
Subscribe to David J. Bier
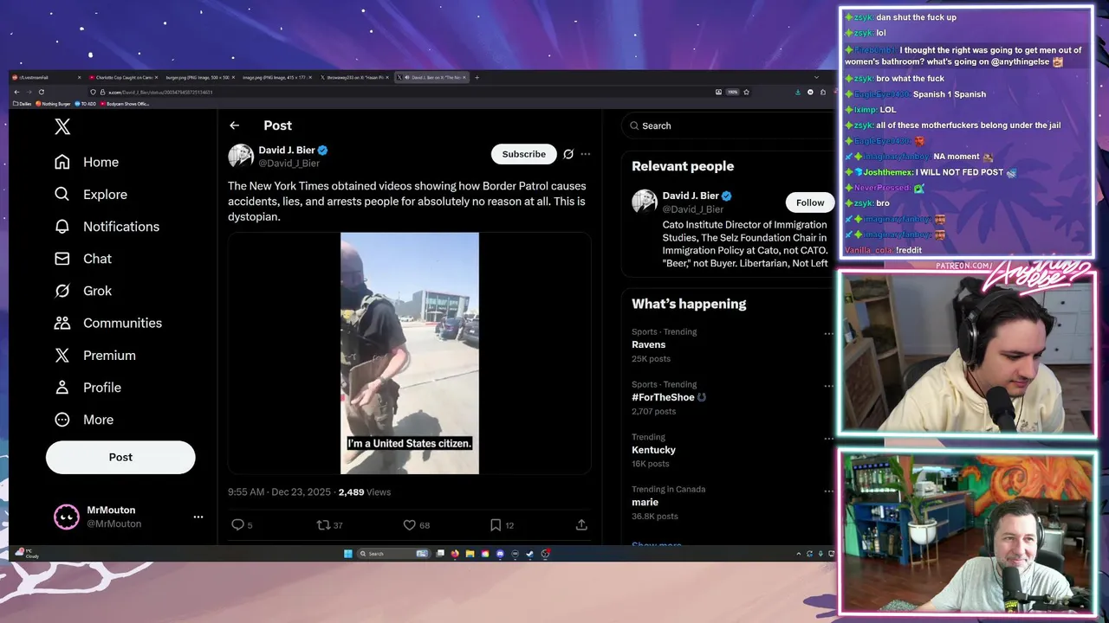tap(524, 154)
